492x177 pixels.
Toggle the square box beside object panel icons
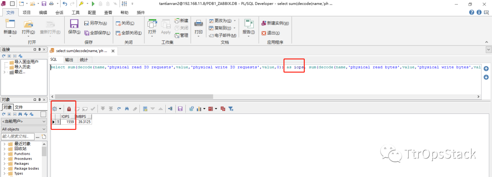(43, 114)
